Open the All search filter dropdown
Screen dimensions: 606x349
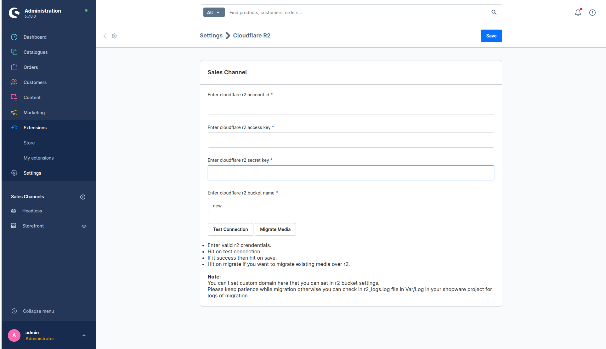(214, 13)
